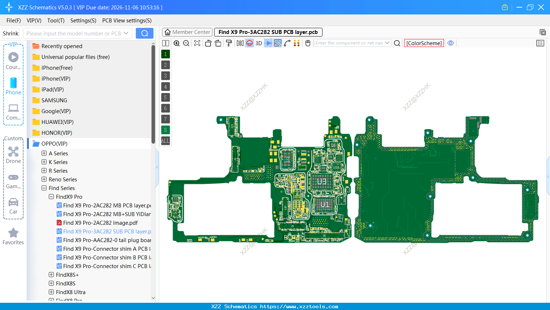Click the zoom in magnifier icon
The image size is (550, 310).
click(x=177, y=43)
